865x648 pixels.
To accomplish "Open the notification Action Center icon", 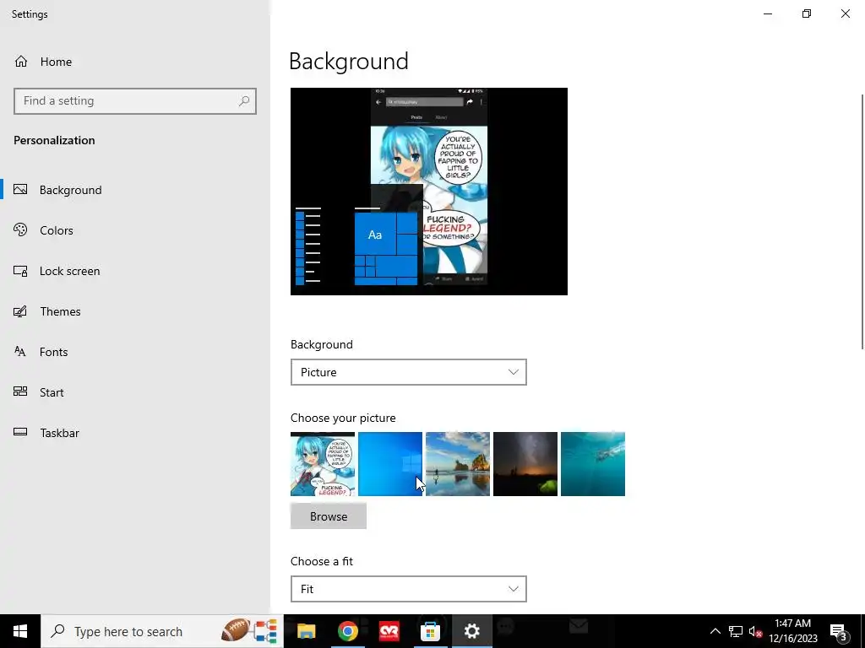I will click(839, 631).
